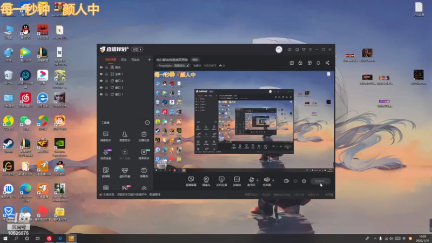
Task: Open the 读弹幕 tool
Action: click(x=105, y=172)
